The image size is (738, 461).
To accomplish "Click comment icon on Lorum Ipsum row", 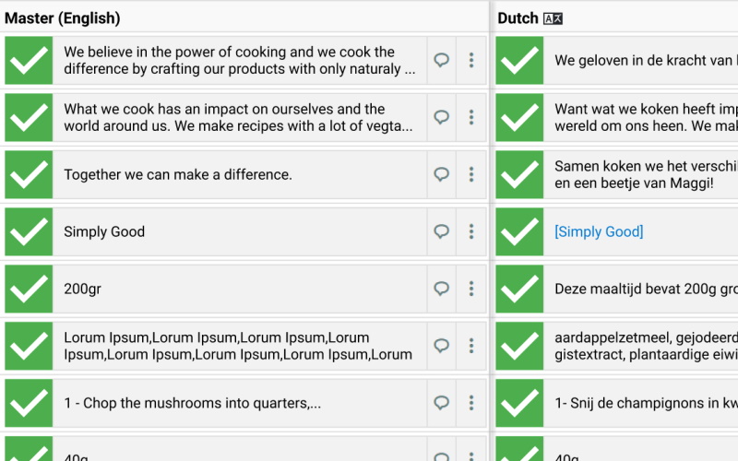I will [441, 346].
